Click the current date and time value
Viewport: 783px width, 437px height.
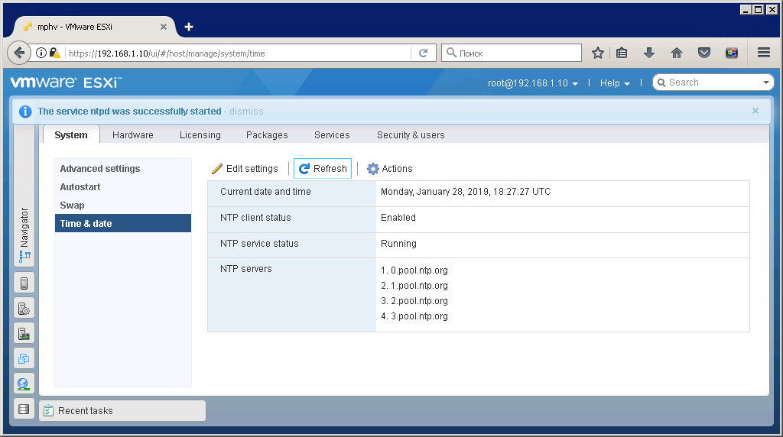click(x=466, y=192)
